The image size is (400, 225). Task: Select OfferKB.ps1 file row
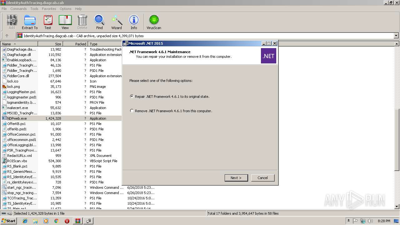61,124
